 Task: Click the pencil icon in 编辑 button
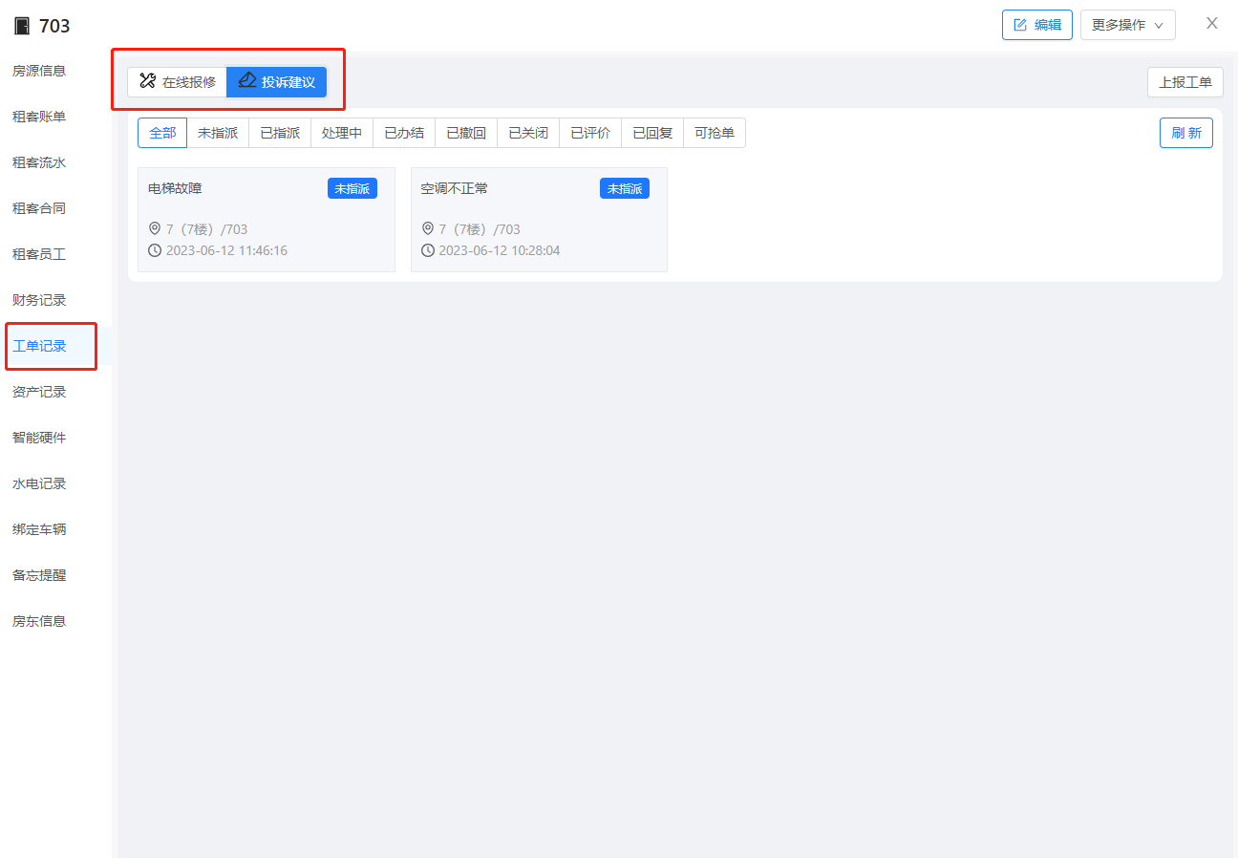pyautogui.click(x=1020, y=25)
